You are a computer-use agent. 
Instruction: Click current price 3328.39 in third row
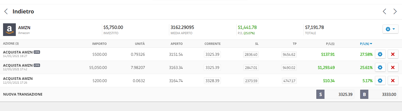point(212,81)
